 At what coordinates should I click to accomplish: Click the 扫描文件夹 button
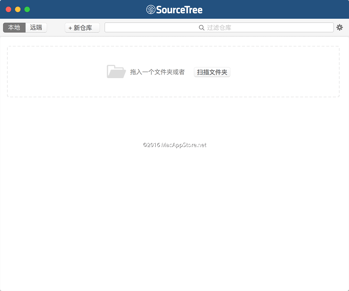pyautogui.click(x=212, y=72)
